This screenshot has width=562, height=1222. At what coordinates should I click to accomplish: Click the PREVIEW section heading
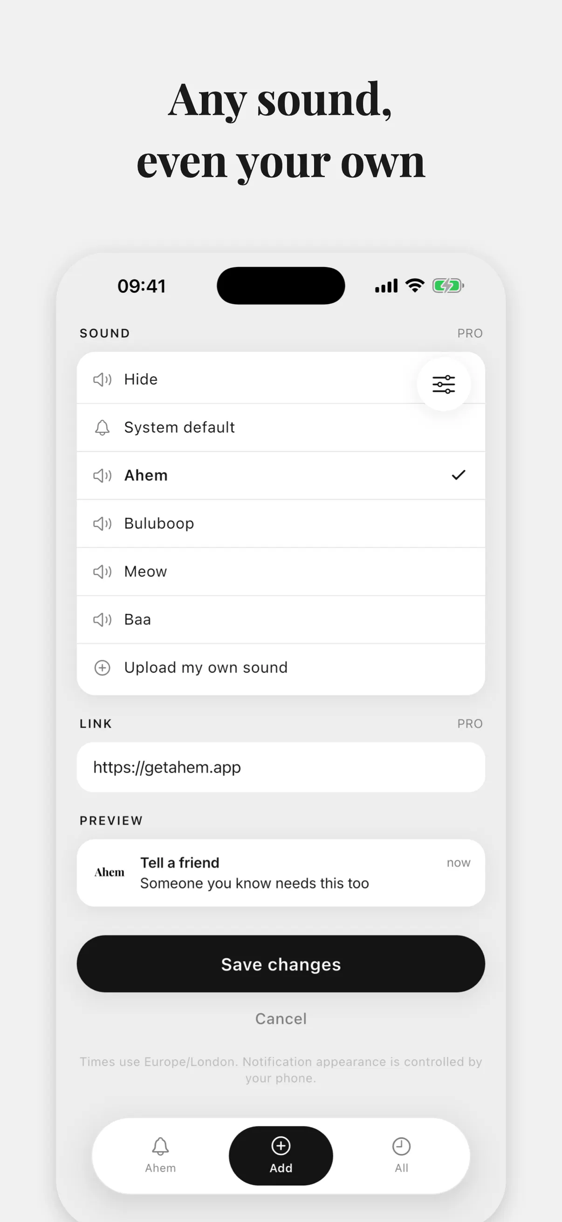pos(111,821)
